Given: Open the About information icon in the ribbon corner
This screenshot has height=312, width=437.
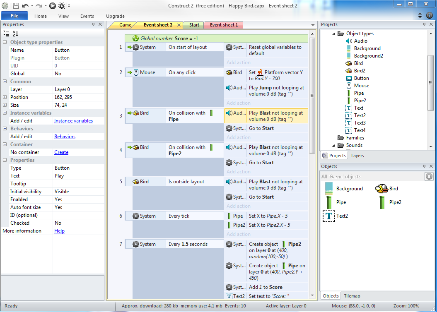Looking at the screenshot, I should coord(430,15).
